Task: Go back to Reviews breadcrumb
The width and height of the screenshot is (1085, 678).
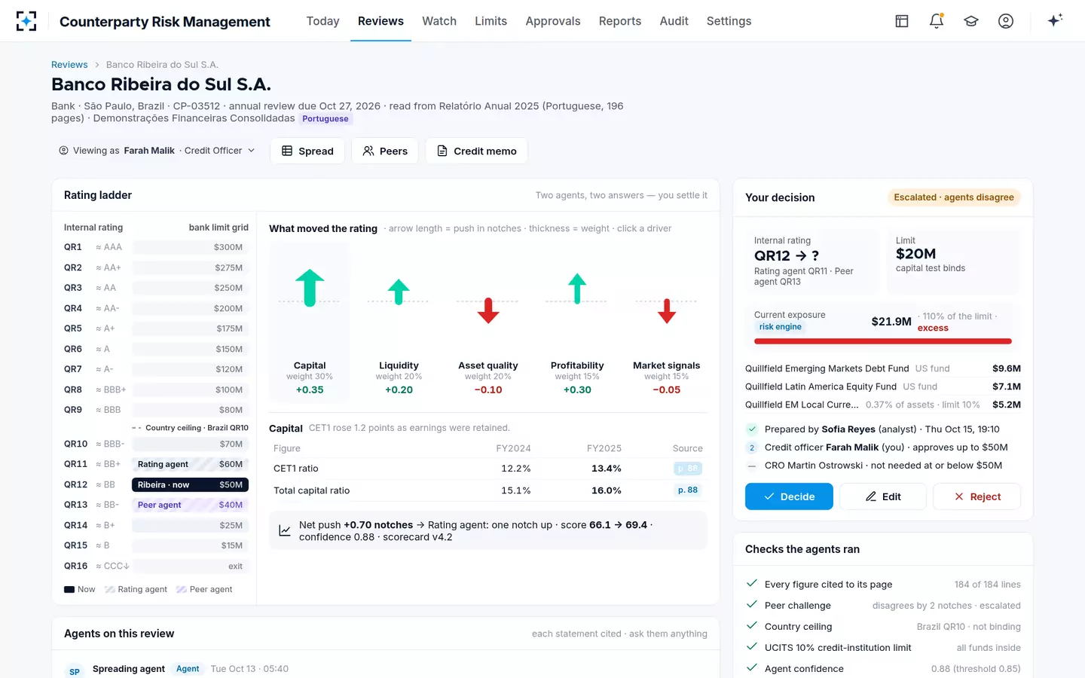Action: [x=69, y=65]
